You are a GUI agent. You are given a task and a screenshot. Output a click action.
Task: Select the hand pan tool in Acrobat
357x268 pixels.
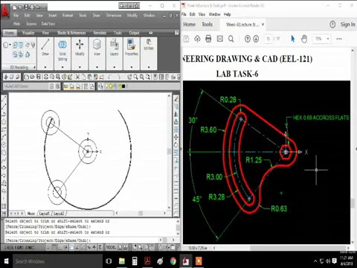[x=304, y=39]
